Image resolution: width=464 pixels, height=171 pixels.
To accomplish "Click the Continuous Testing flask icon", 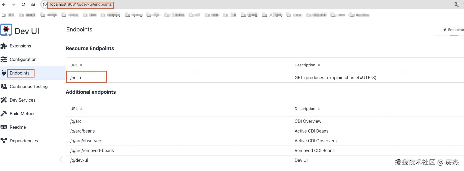I will (x=4, y=86).
